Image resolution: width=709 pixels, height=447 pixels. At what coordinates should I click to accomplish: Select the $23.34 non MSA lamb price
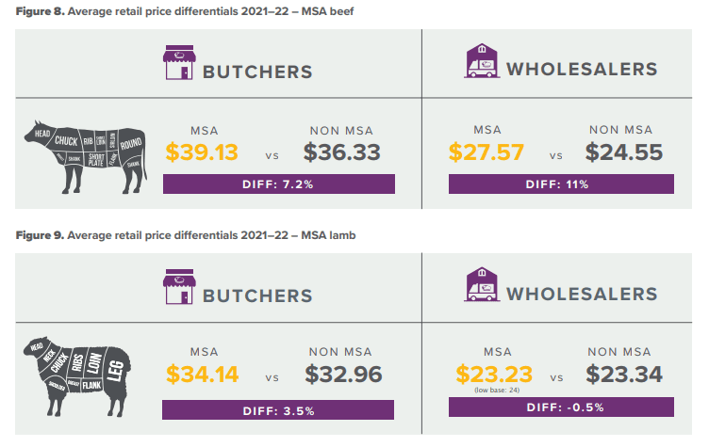point(624,375)
